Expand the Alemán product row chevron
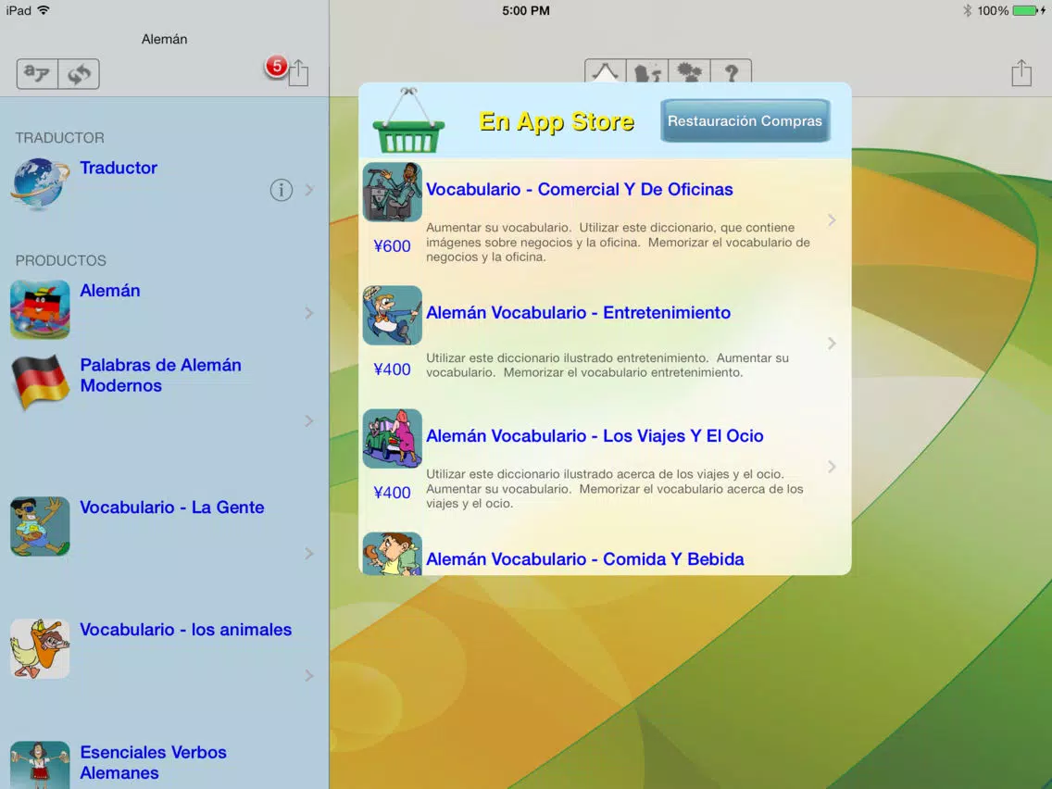Screen dimensions: 1052x789 309,313
